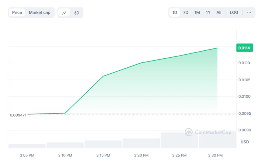Click the 0.009471 opening price label
This screenshot has height=162, width=263.
point(18,115)
